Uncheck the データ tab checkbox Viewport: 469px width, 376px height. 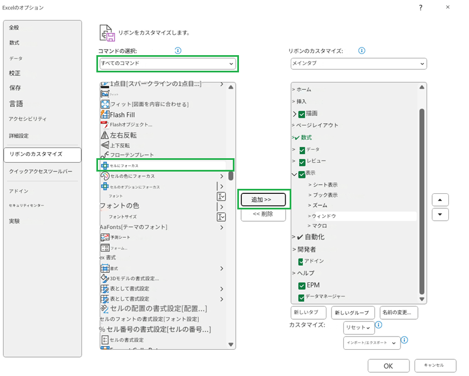click(x=302, y=150)
